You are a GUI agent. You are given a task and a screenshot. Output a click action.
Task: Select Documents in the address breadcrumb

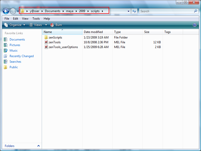click(x=53, y=11)
